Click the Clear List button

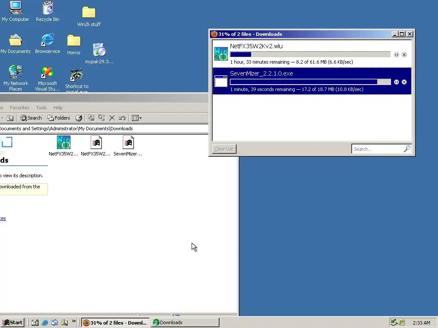[x=224, y=149]
